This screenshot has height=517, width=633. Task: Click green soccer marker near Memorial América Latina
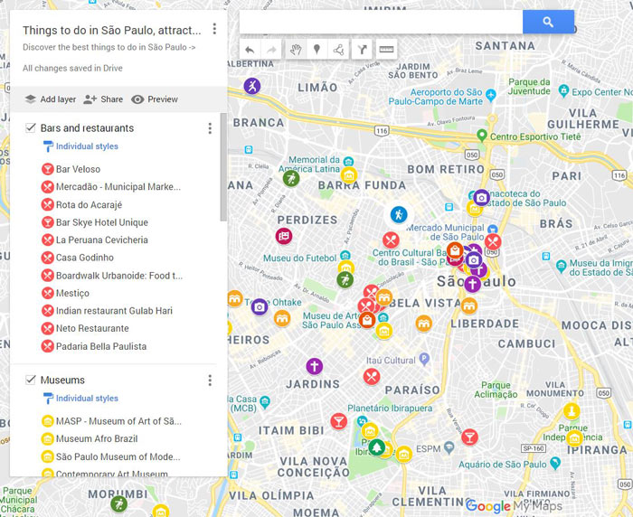pos(290,178)
